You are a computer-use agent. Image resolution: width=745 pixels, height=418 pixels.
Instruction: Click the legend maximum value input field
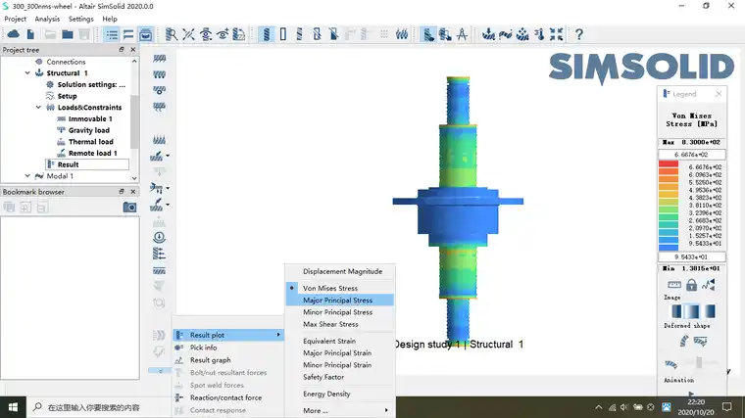pos(692,155)
